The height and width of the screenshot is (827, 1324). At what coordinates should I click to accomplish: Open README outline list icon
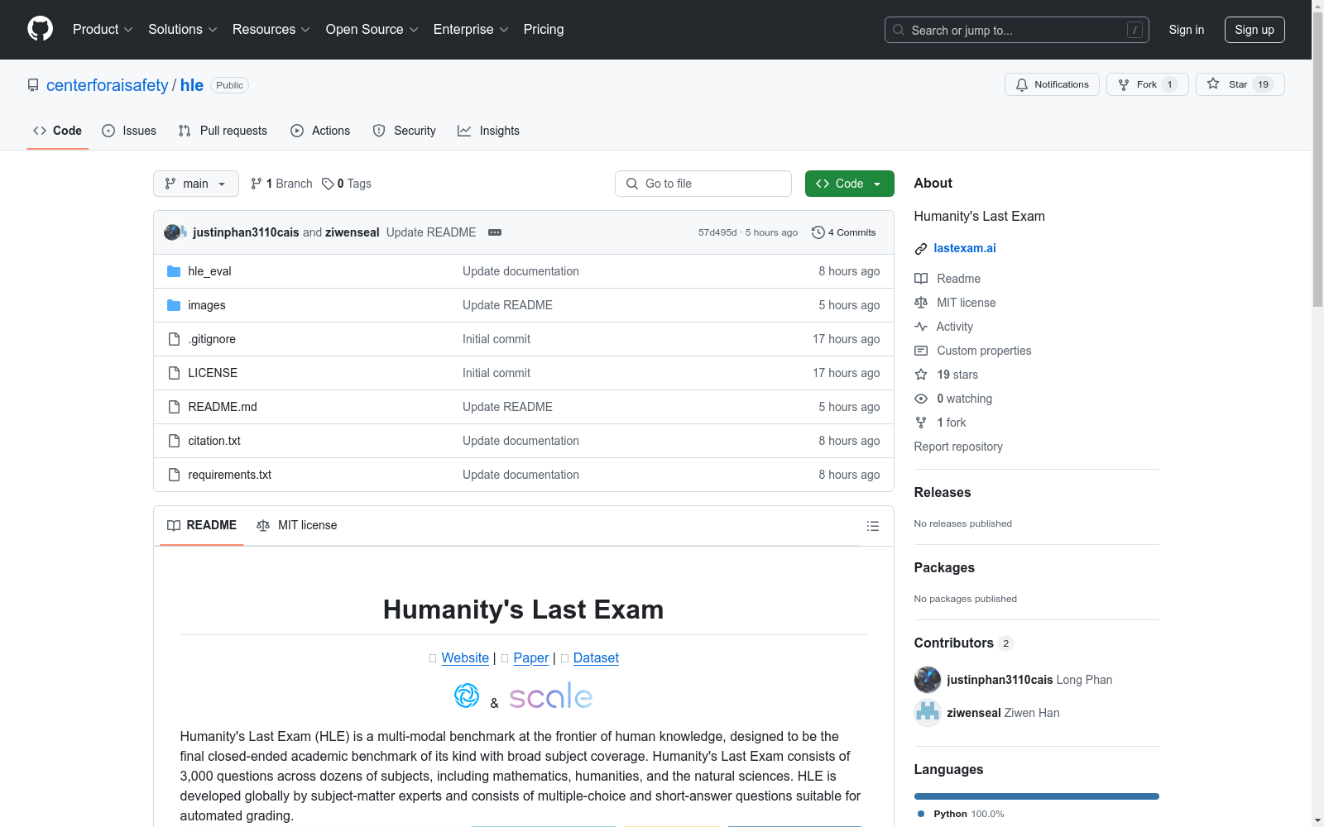872,526
